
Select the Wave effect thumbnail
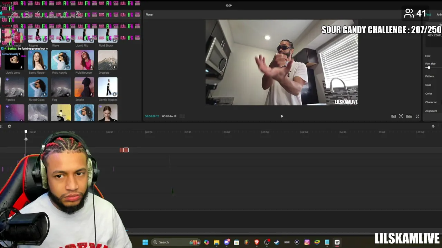[61, 35]
